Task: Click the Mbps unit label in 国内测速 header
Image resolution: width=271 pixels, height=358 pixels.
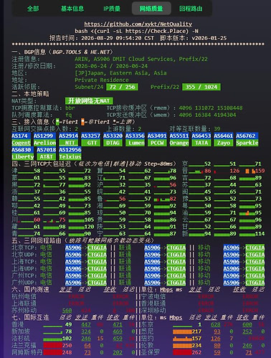Action: pos(166,290)
